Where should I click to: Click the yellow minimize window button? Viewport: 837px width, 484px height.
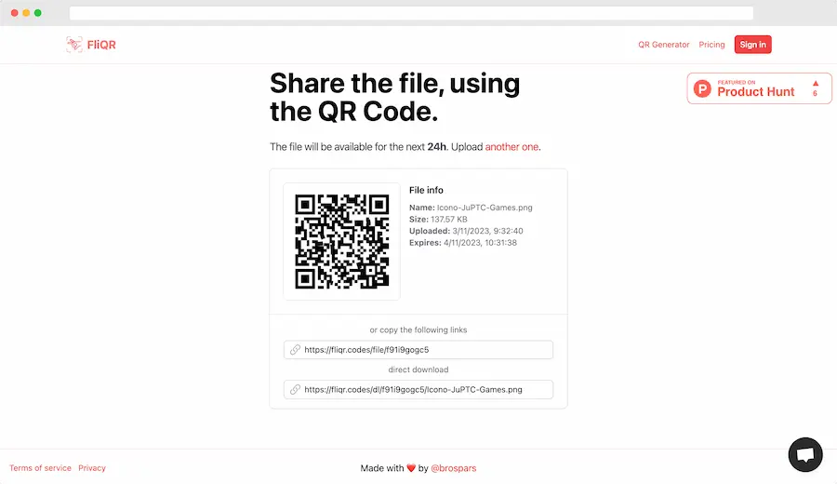(26, 13)
